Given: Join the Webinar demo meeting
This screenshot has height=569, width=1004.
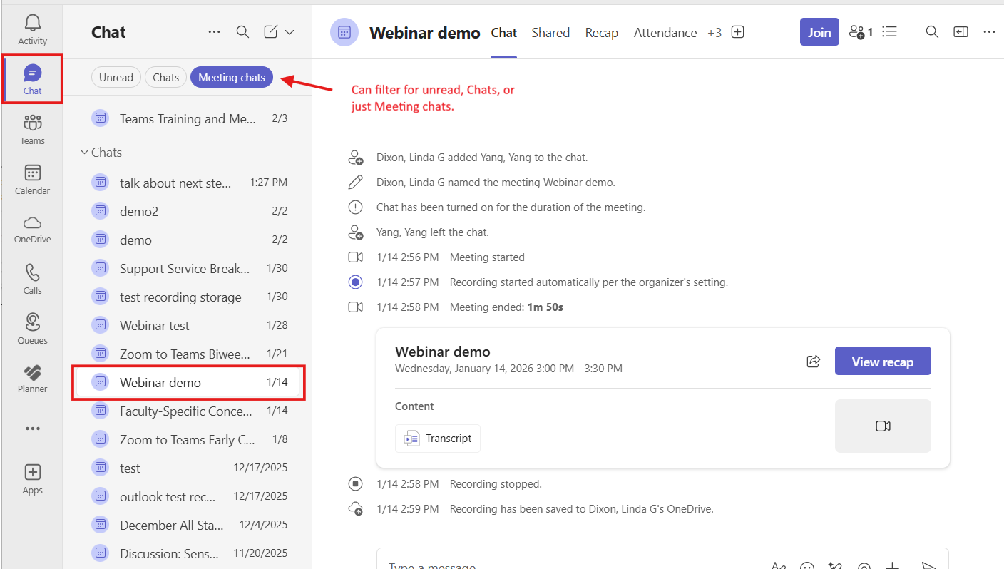Looking at the screenshot, I should (819, 32).
